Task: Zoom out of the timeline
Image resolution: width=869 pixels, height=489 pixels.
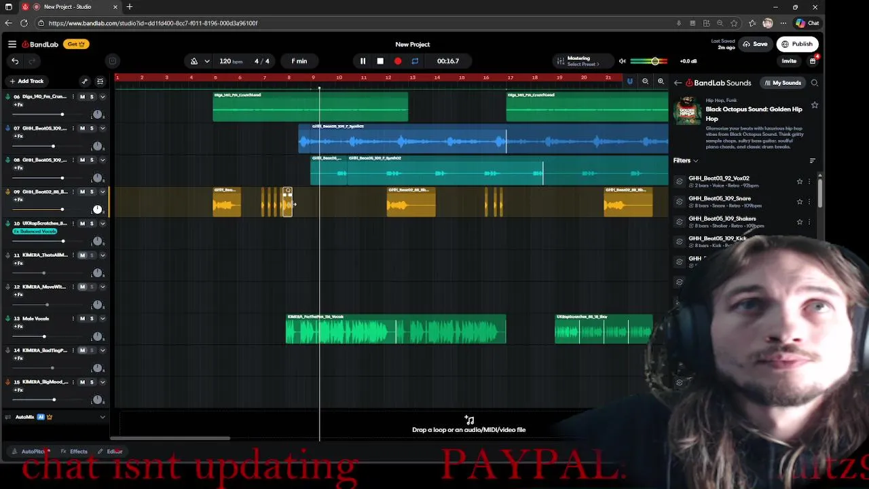Action: pos(646,81)
